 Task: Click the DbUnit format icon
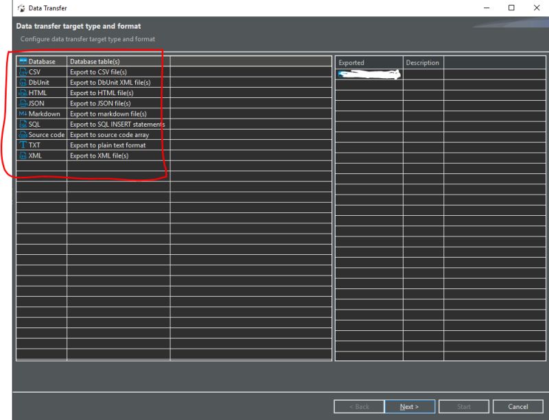pyautogui.click(x=23, y=82)
